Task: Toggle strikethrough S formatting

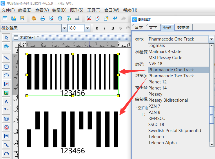Action: tap(121, 28)
